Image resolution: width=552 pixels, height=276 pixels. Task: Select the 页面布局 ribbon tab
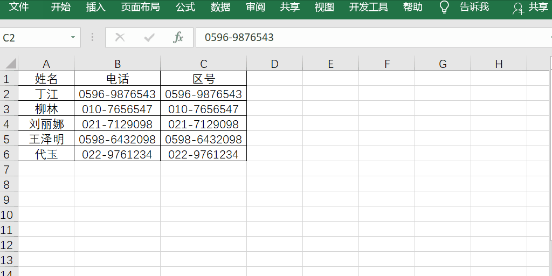141,7
